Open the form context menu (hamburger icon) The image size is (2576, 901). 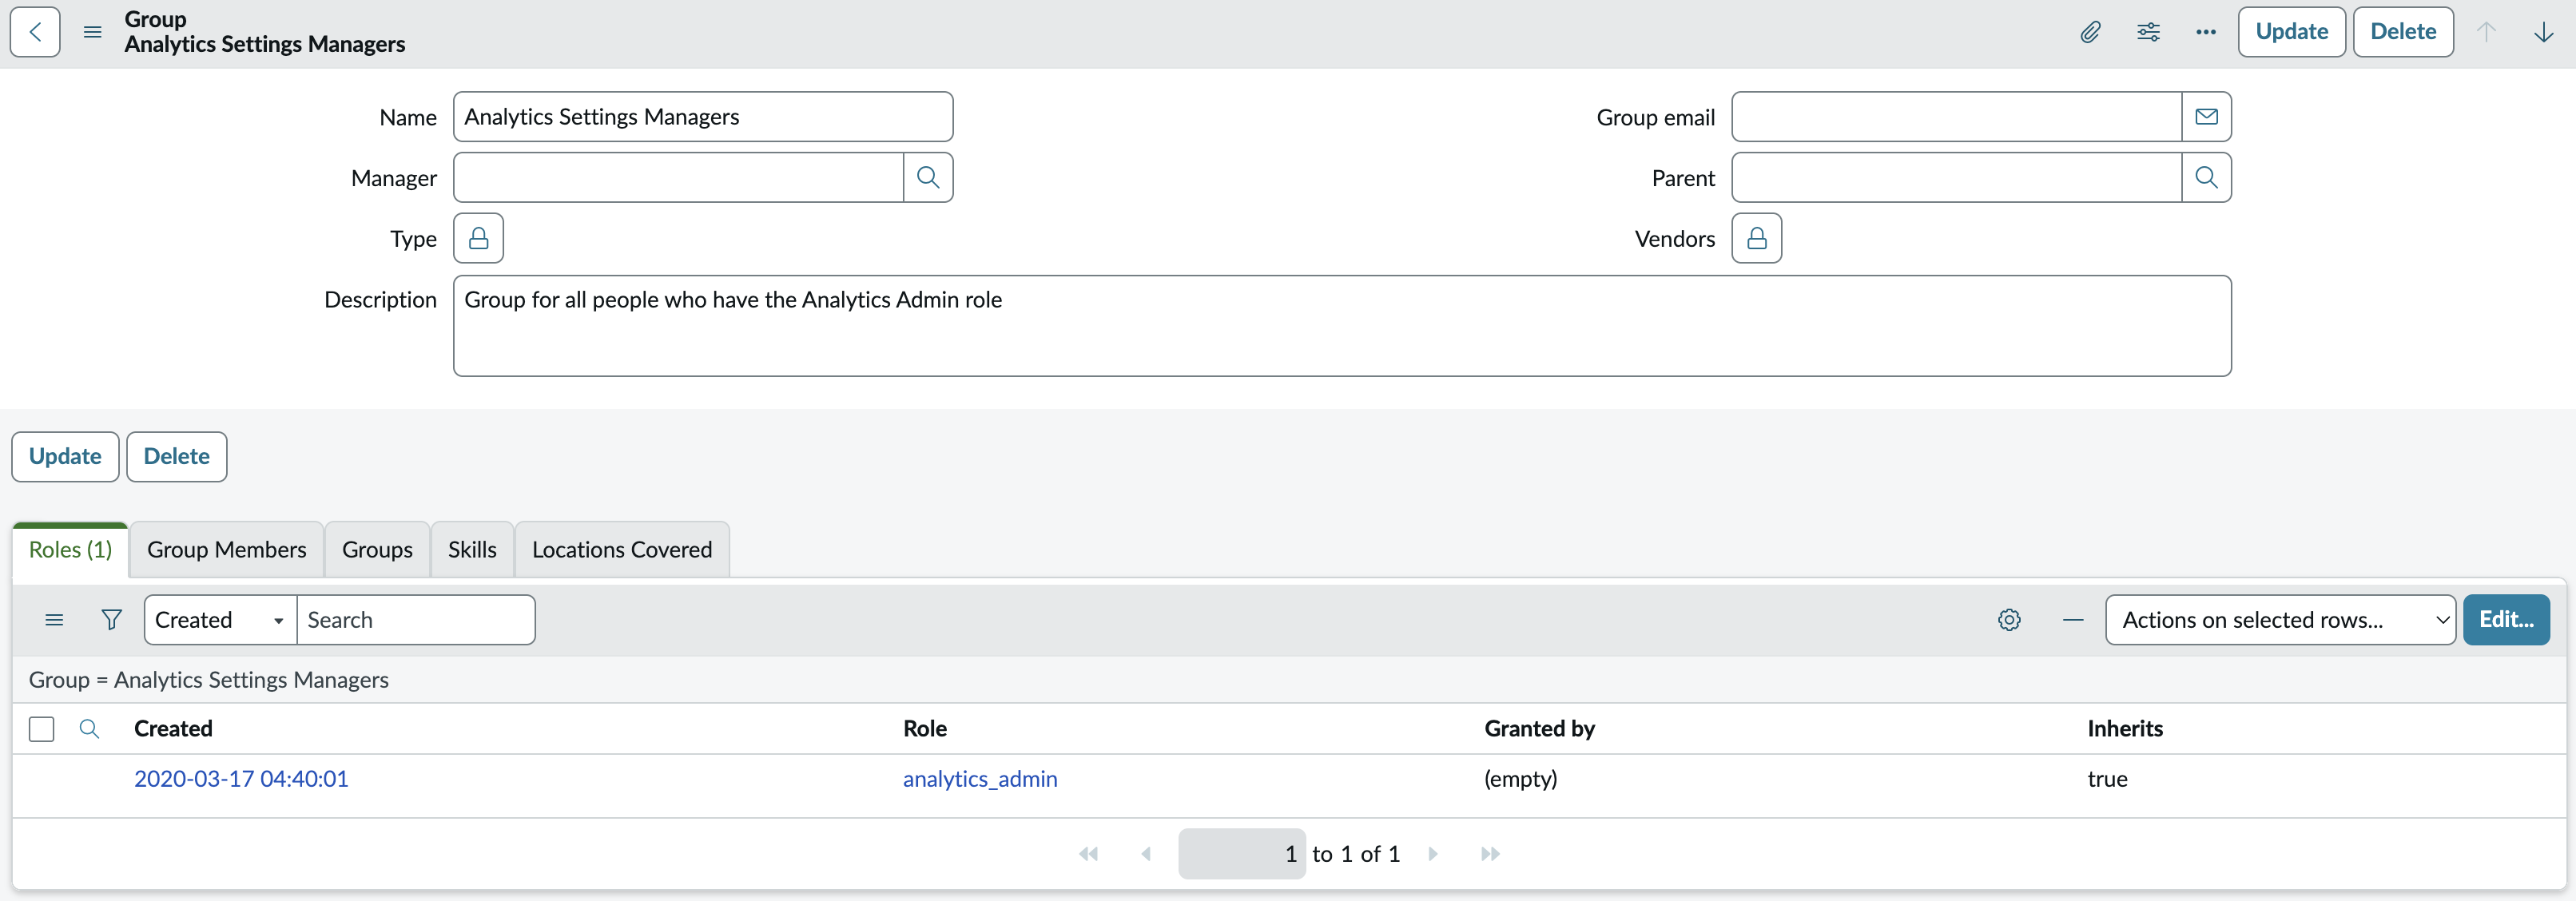(x=92, y=32)
